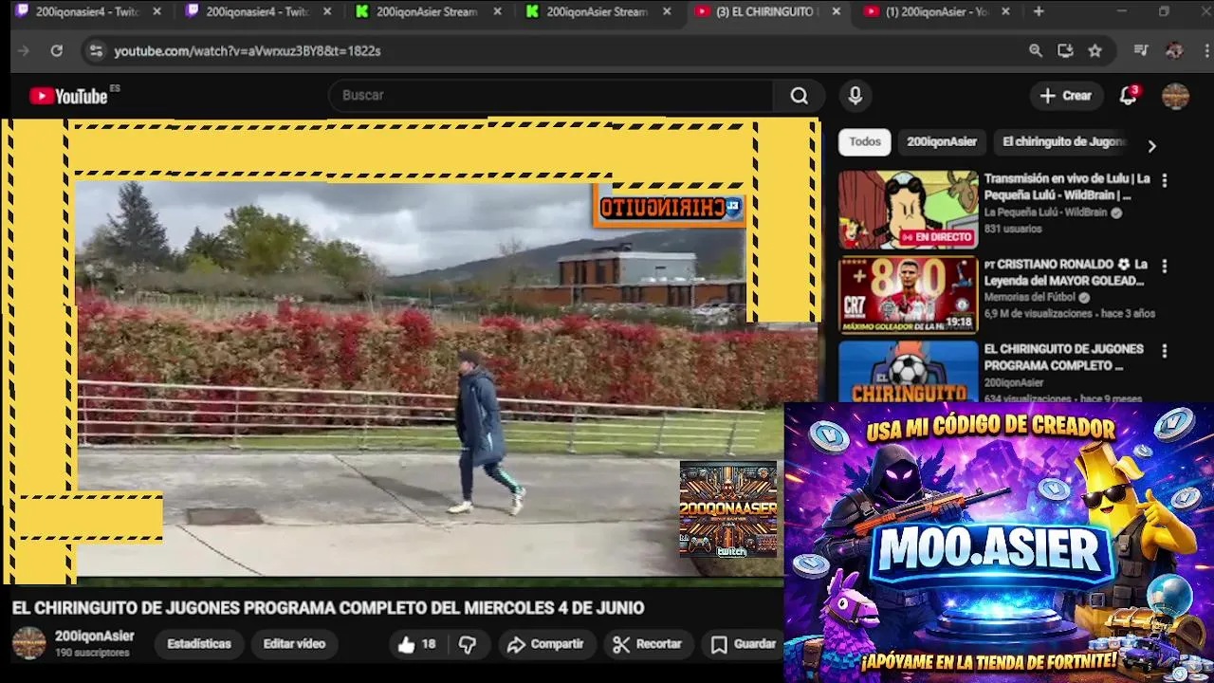Select the '200iqonAsier' filter chip

pyautogui.click(x=942, y=141)
